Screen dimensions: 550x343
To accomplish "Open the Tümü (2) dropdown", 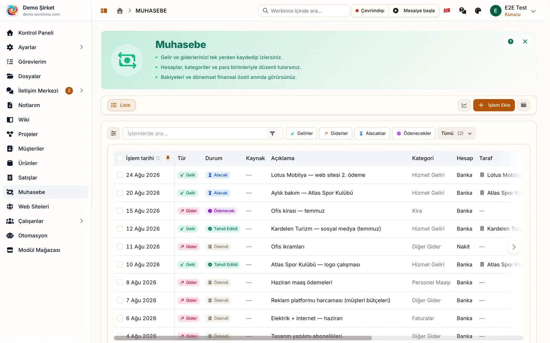I will tap(456, 133).
